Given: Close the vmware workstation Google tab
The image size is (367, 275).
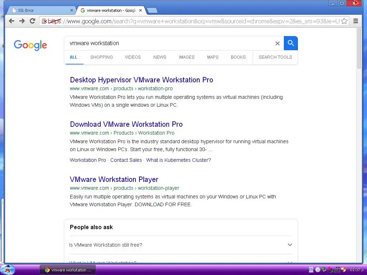Looking at the screenshot, I should 140,10.
